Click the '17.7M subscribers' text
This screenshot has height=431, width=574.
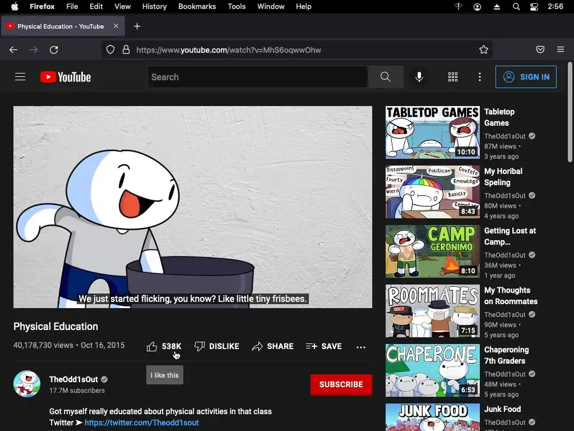(x=77, y=391)
